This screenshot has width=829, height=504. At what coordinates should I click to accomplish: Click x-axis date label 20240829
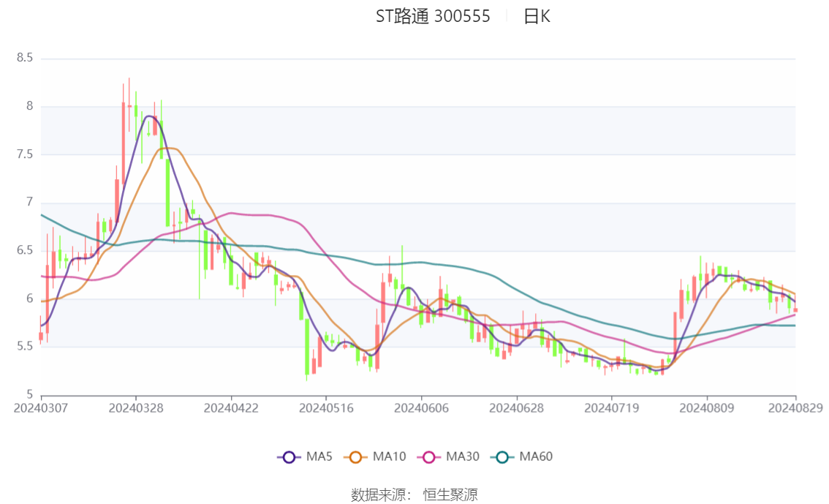795,408
